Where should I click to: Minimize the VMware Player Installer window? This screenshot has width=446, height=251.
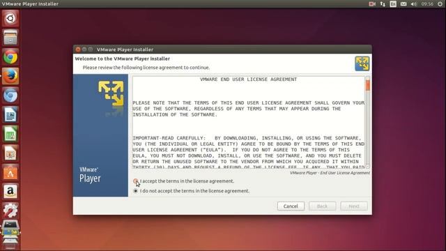[84, 50]
